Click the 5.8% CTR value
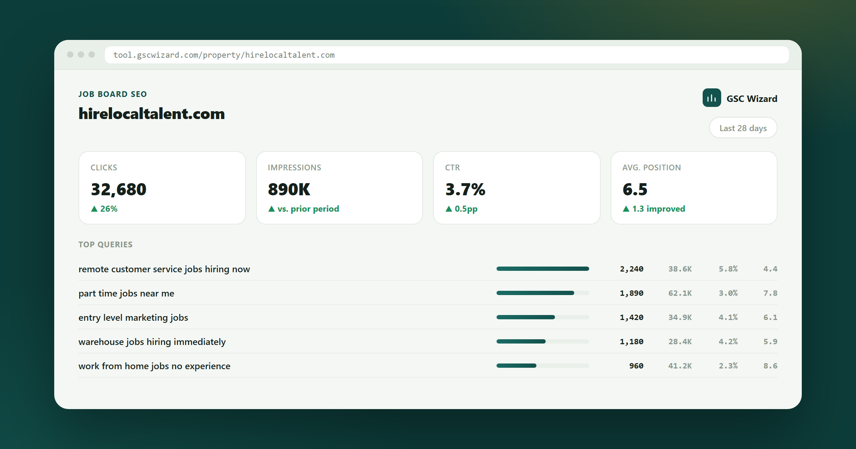Viewport: 856px width, 449px height. pos(728,269)
